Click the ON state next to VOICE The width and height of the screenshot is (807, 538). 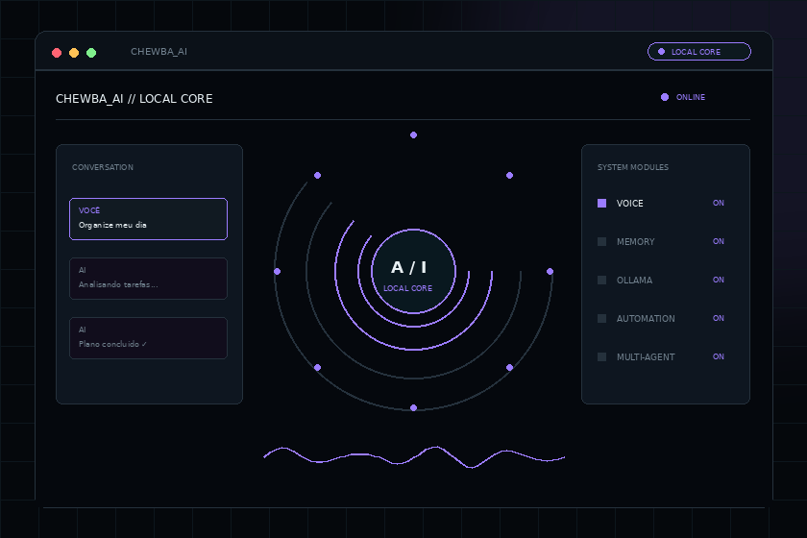click(x=719, y=203)
